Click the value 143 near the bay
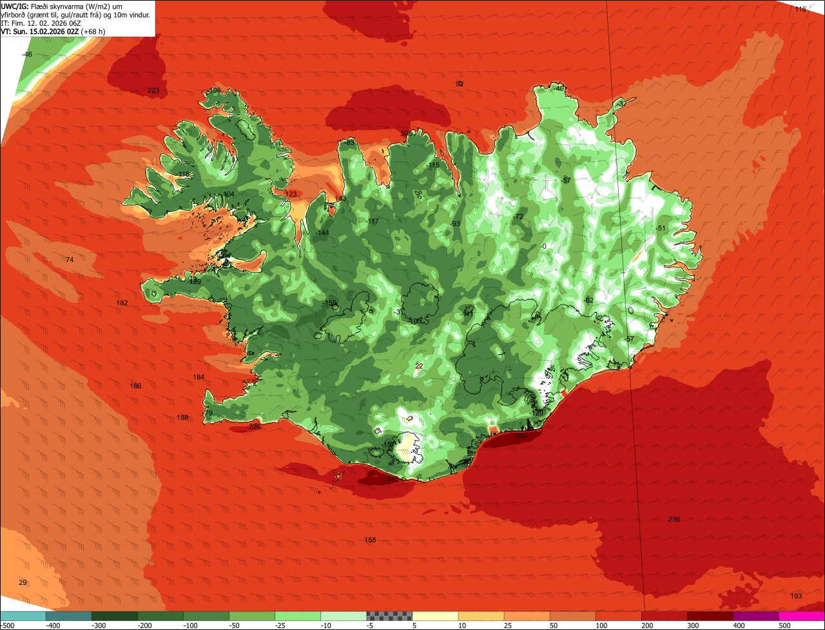 pos(340,198)
